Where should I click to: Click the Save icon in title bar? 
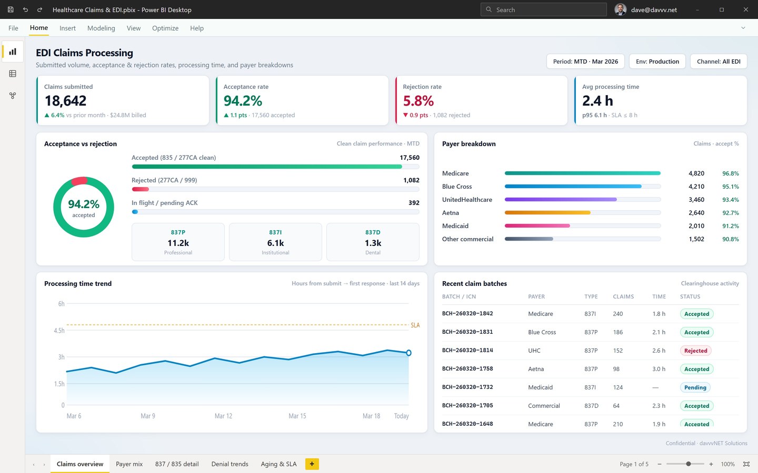(11, 9)
